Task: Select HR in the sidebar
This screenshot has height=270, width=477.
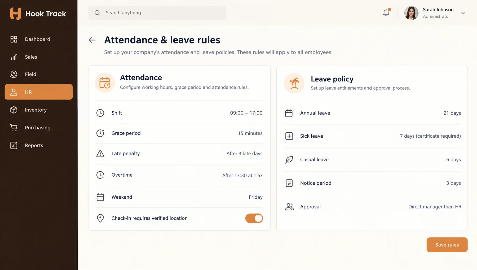Action: pos(39,92)
